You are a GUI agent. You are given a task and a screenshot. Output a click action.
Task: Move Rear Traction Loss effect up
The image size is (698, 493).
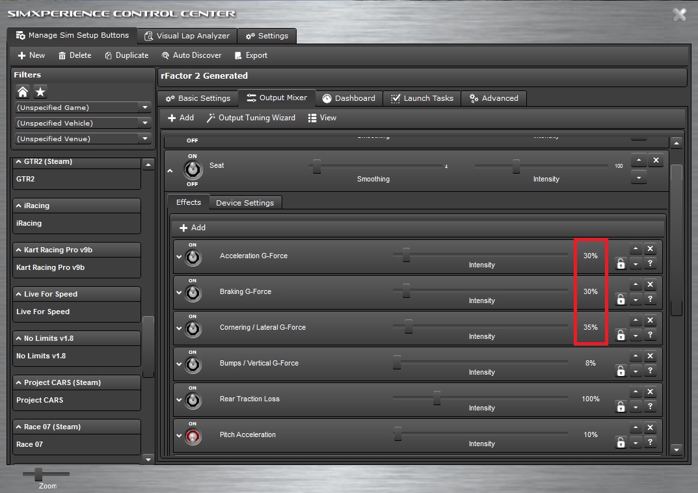636,392
